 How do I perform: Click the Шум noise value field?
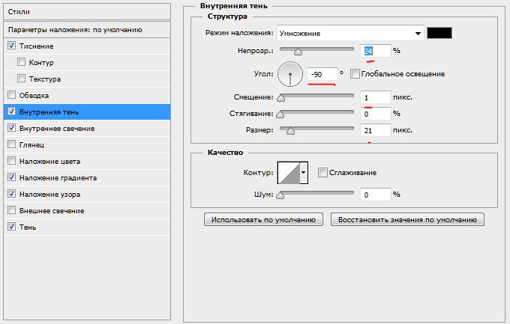(375, 194)
